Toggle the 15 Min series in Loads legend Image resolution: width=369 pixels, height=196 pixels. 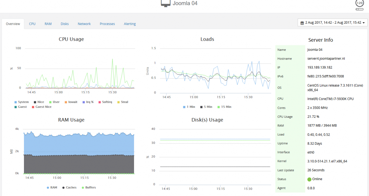pos(224,107)
